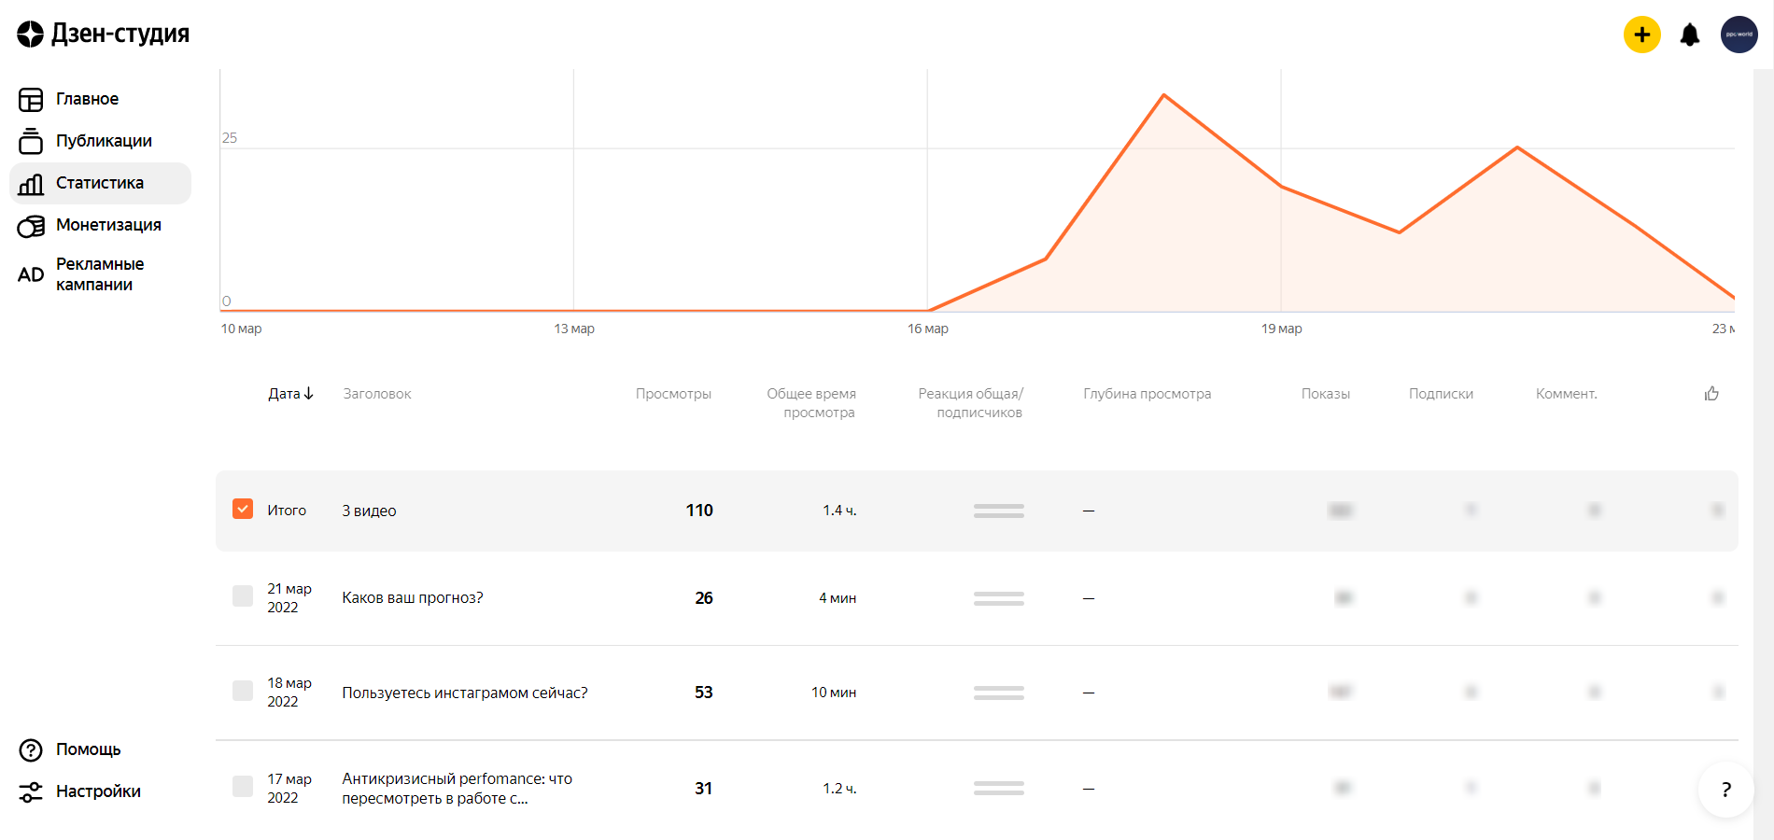Open the profile avatar menu

point(1739,35)
